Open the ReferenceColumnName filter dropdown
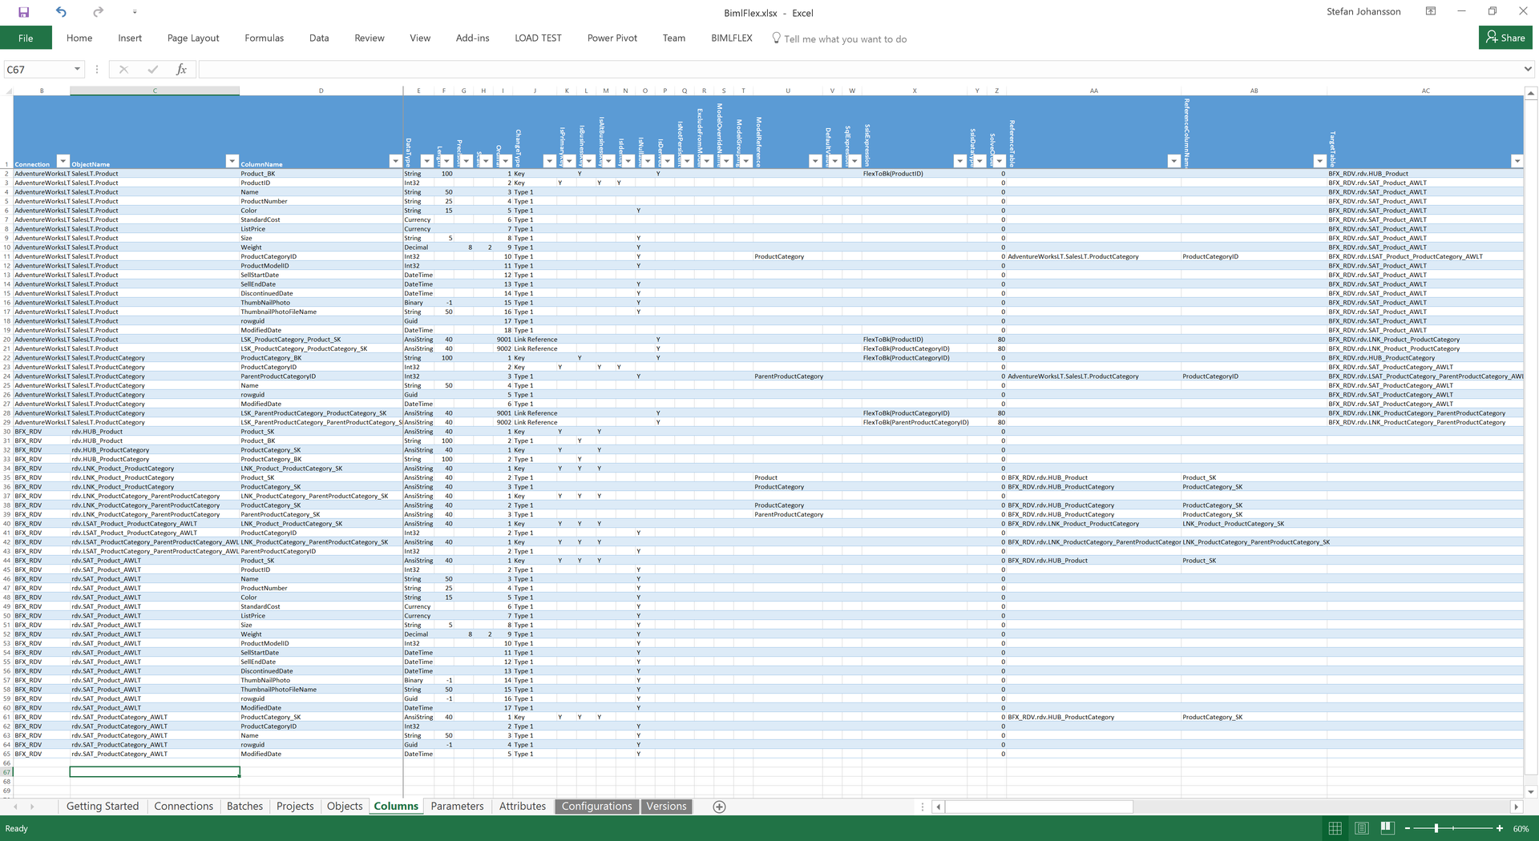This screenshot has width=1539, height=841. coord(1319,161)
